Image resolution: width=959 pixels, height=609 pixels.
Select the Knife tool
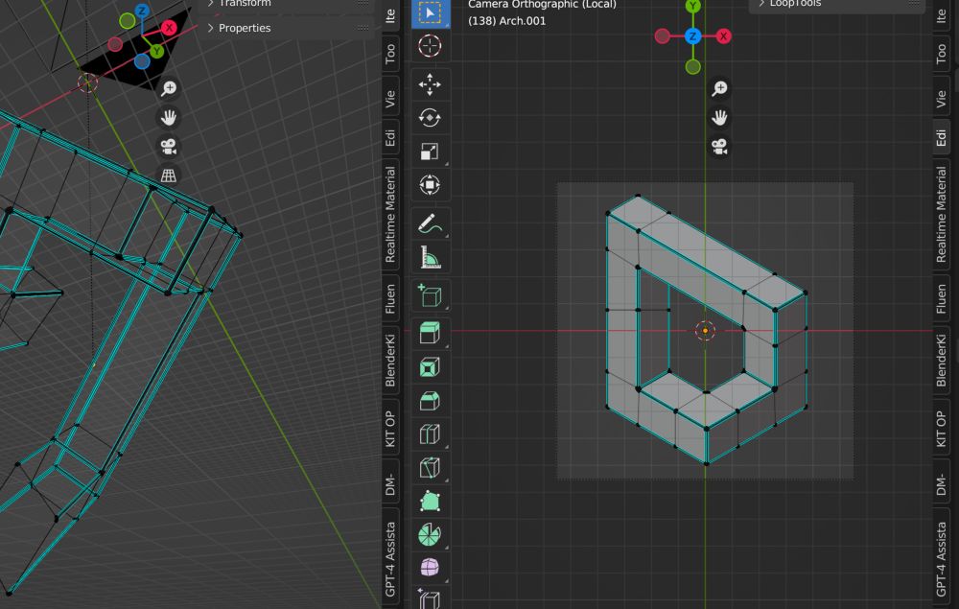pyautogui.click(x=430, y=468)
